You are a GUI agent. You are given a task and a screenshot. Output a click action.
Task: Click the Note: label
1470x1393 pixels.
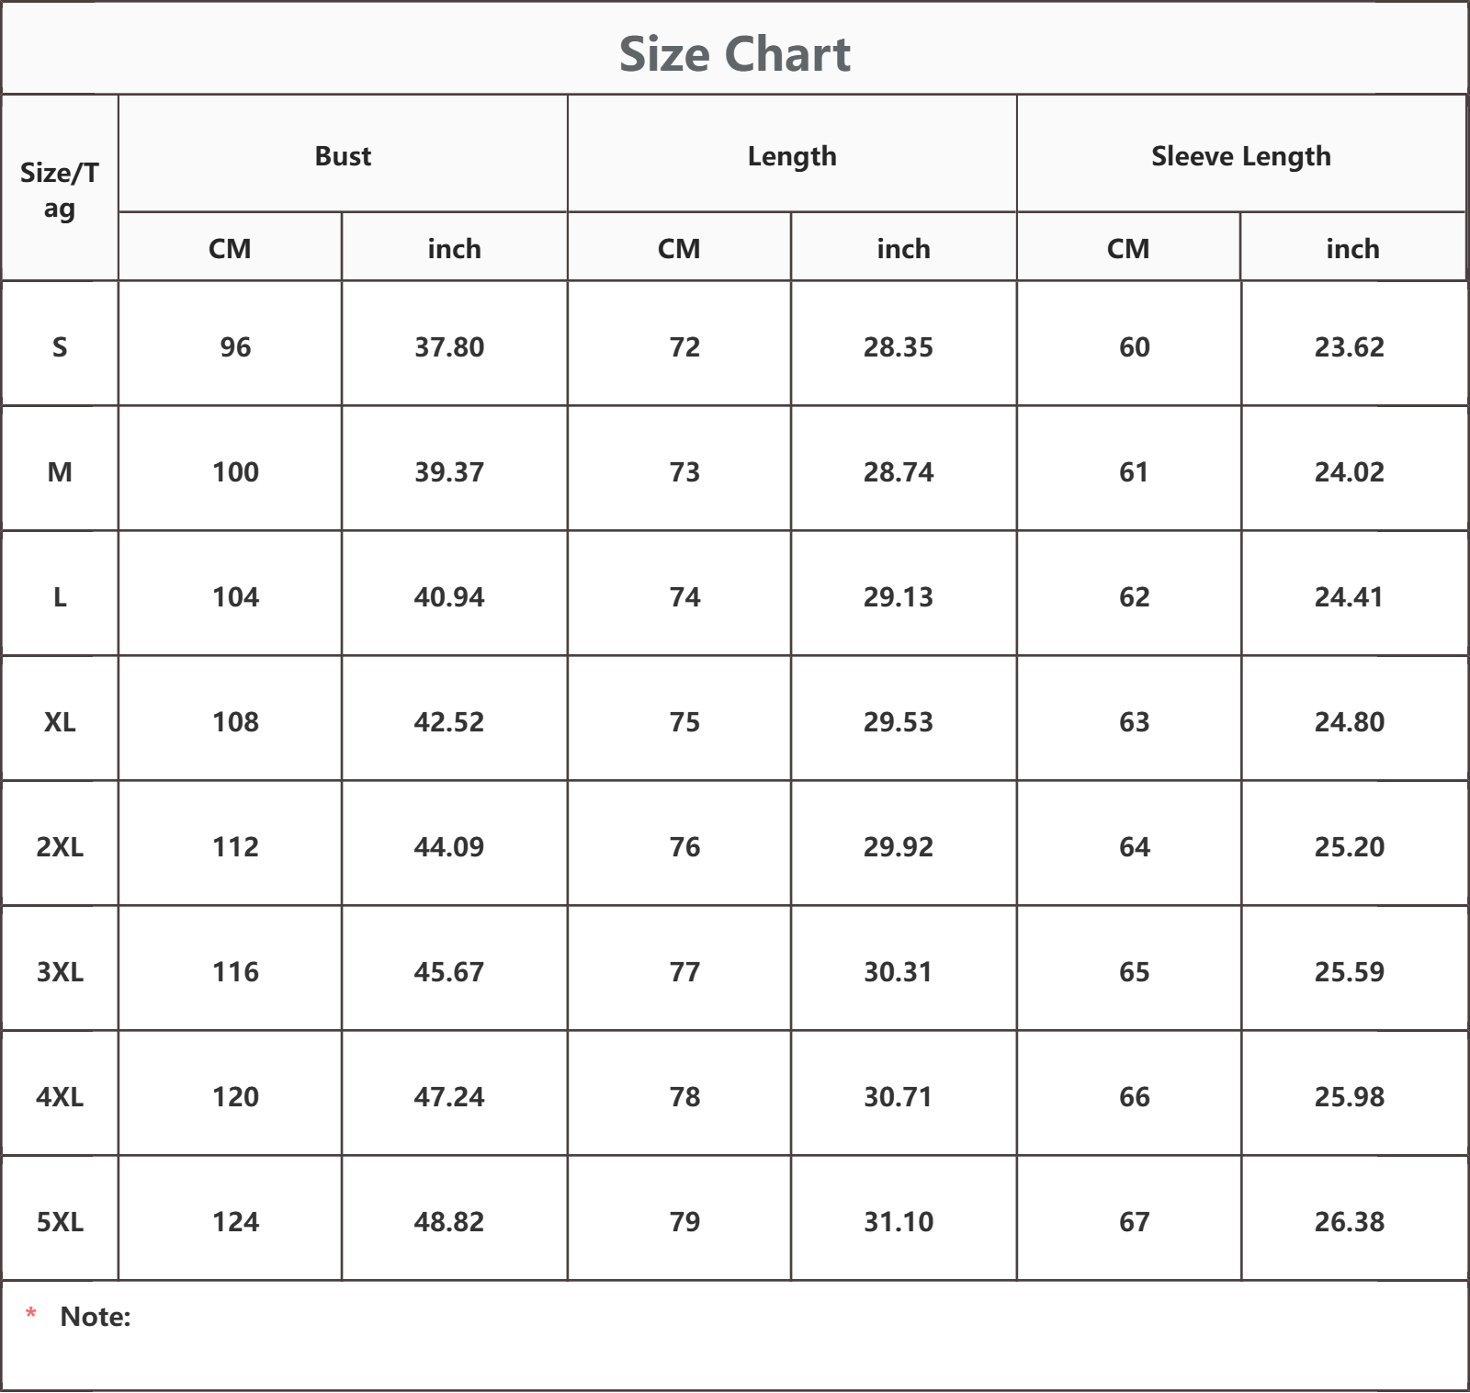coord(96,1316)
